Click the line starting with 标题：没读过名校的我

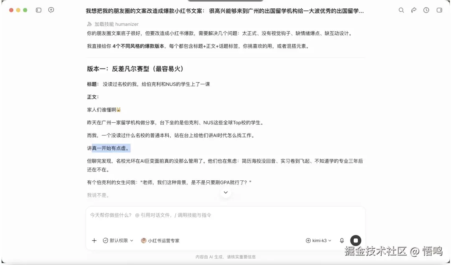[x=148, y=84]
